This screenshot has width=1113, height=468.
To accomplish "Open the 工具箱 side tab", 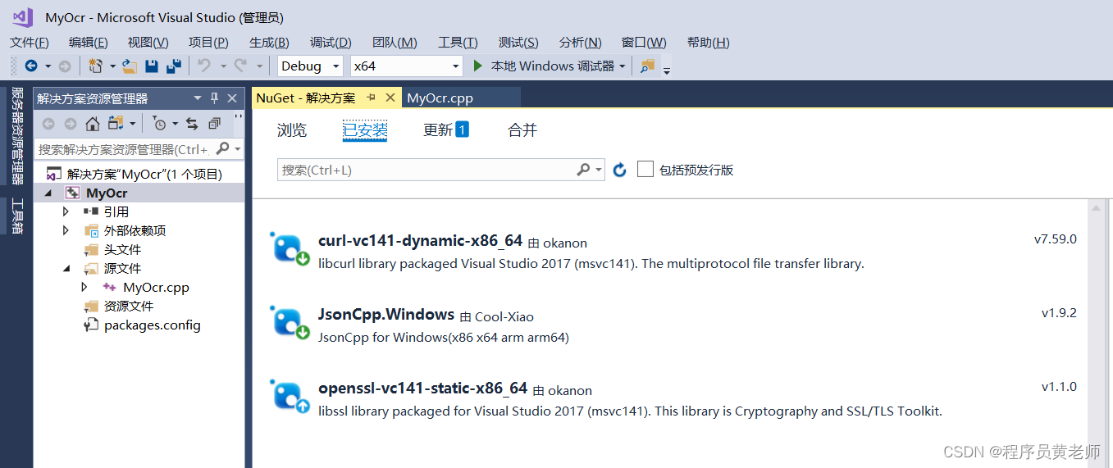I will [16, 216].
